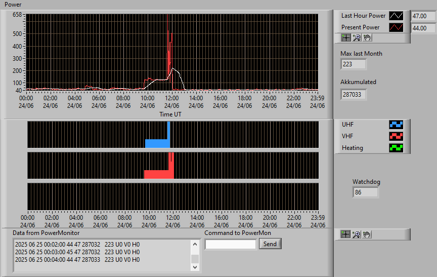Choose the lower graph pan hand tool

click(367, 234)
